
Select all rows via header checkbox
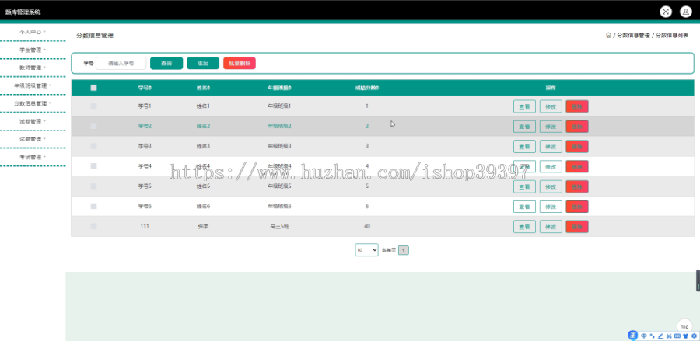point(93,88)
